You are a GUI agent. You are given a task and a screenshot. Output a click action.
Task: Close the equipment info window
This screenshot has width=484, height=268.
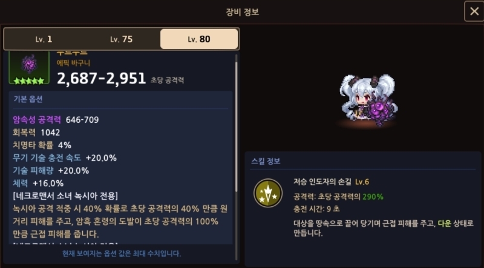click(x=474, y=11)
